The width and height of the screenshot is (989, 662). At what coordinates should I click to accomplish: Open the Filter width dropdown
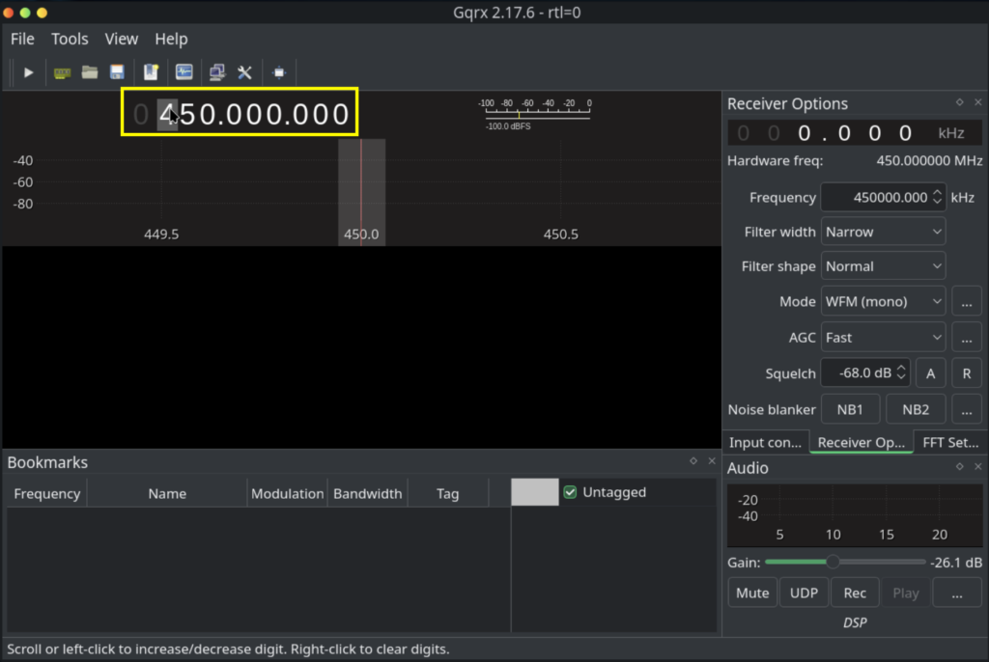883,232
